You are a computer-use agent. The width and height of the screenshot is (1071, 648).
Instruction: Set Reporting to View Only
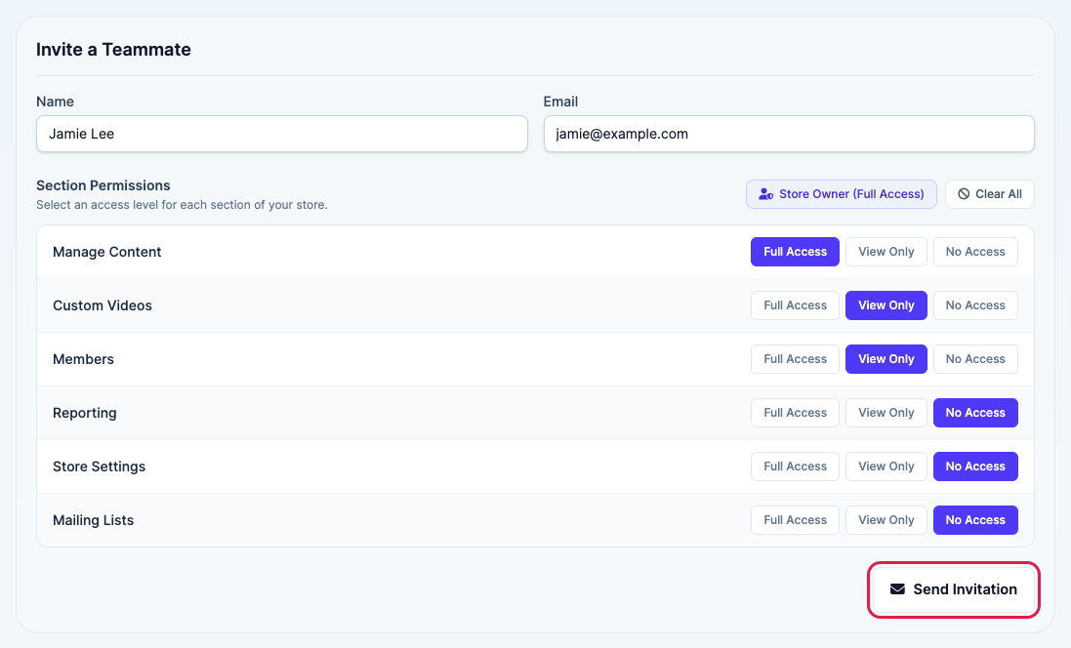tap(886, 413)
